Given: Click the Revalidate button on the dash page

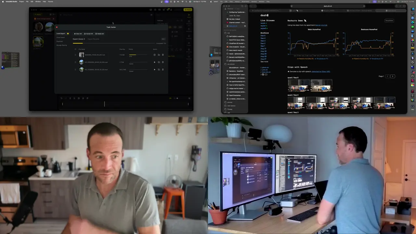Looking at the screenshot, I should (x=389, y=20).
